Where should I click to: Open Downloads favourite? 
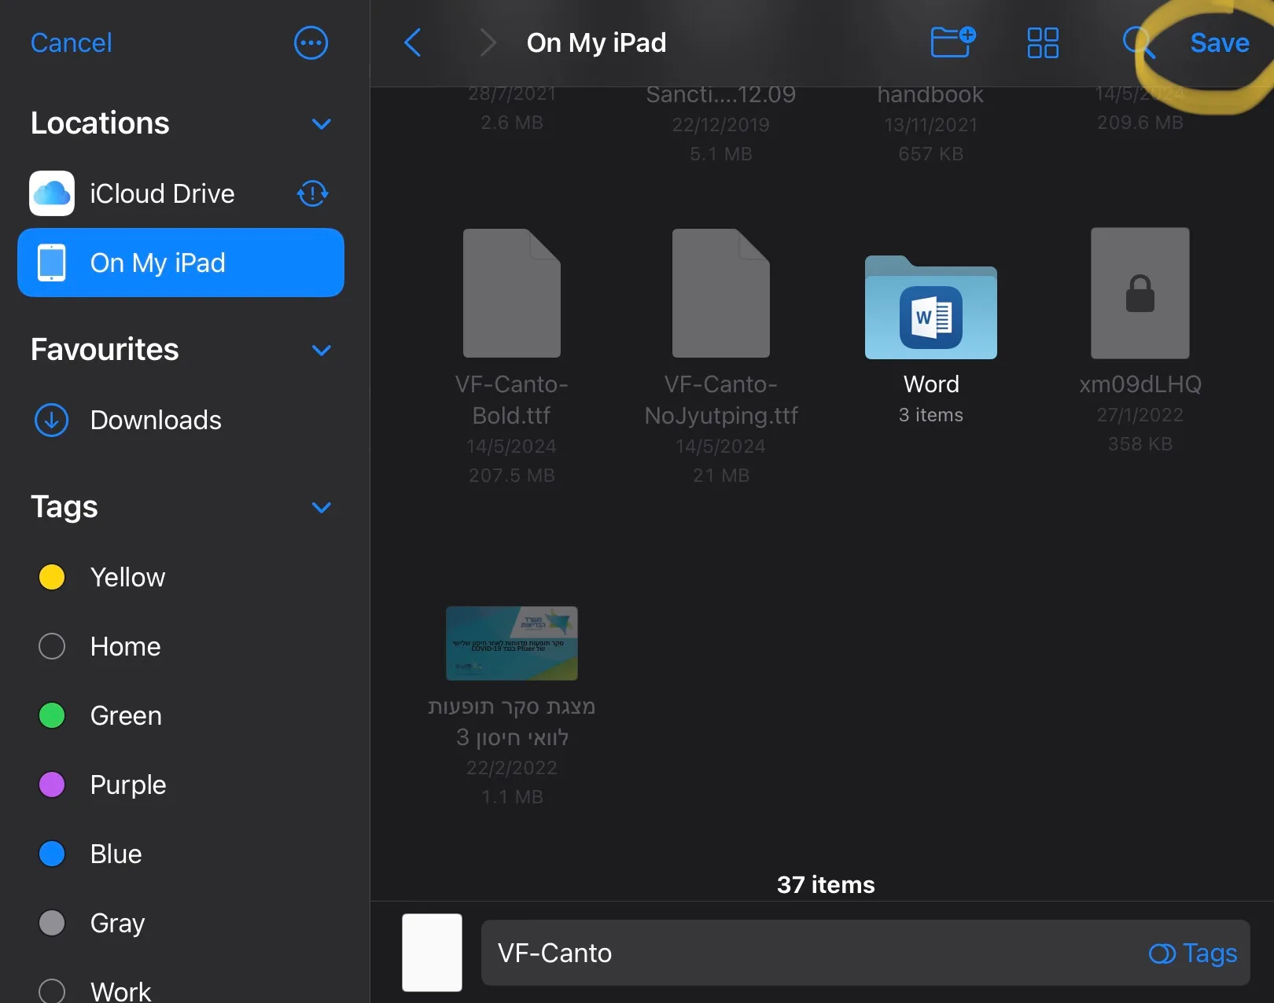click(181, 420)
